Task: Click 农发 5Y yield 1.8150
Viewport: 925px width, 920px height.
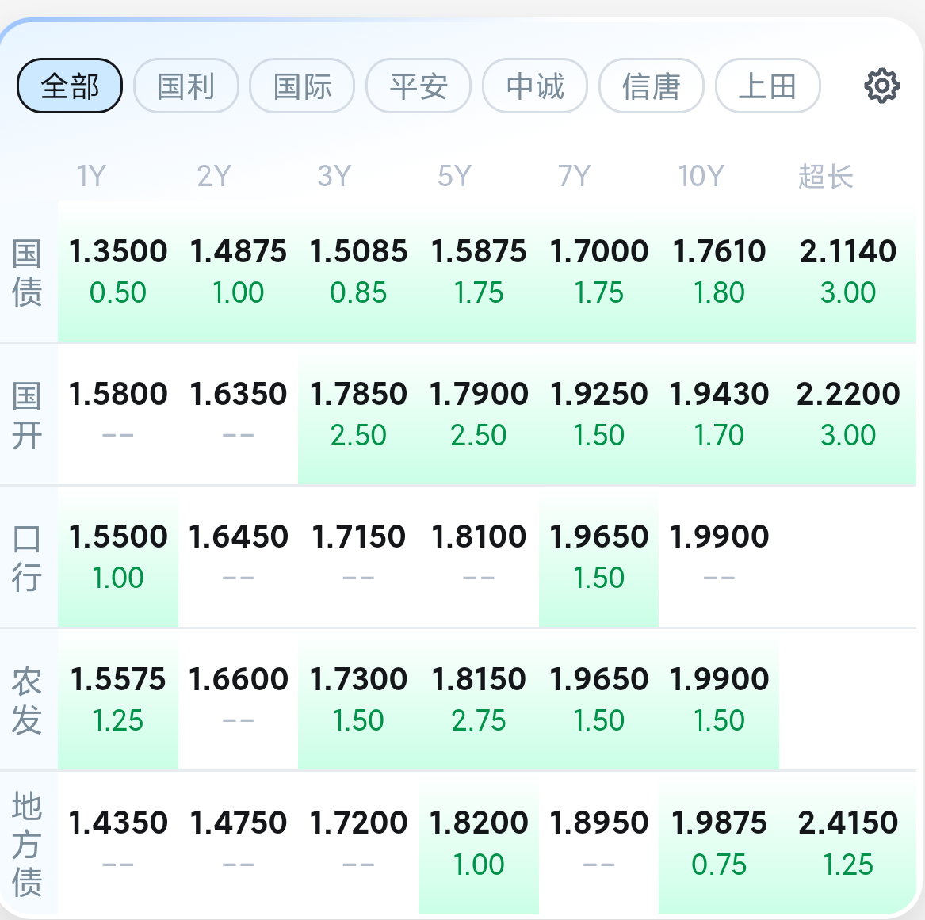Action: tap(479, 699)
